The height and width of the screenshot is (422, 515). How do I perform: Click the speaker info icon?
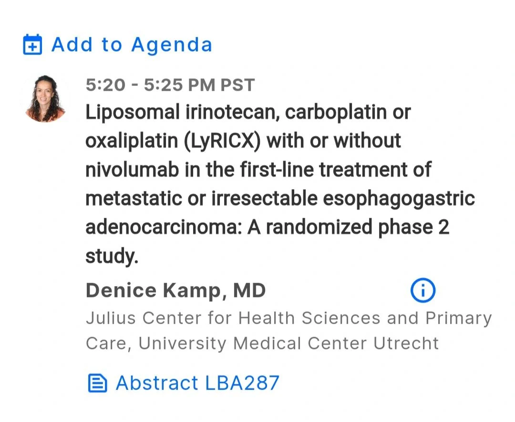(422, 290)
